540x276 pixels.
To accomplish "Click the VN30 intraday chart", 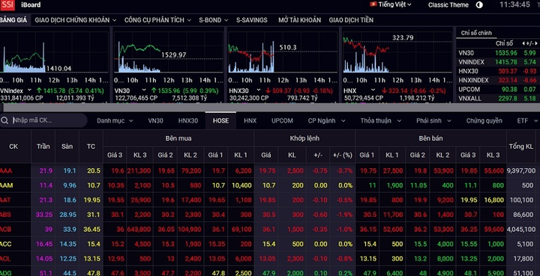I will 169,52.
